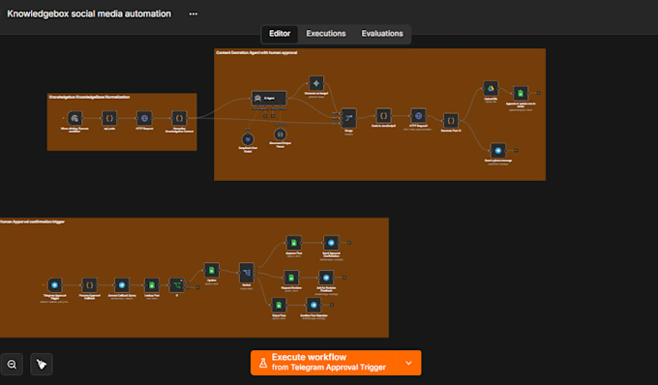Select the Send Approval Confirmation Telegram node

(331, 243)
